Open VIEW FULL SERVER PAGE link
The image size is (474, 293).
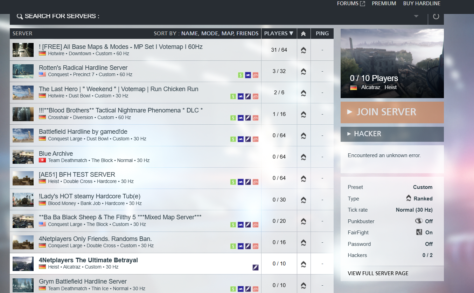[x=378, y=273]
